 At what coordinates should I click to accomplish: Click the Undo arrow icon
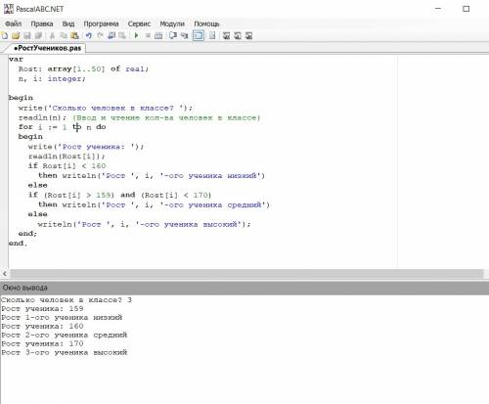[x=89, y=35]
